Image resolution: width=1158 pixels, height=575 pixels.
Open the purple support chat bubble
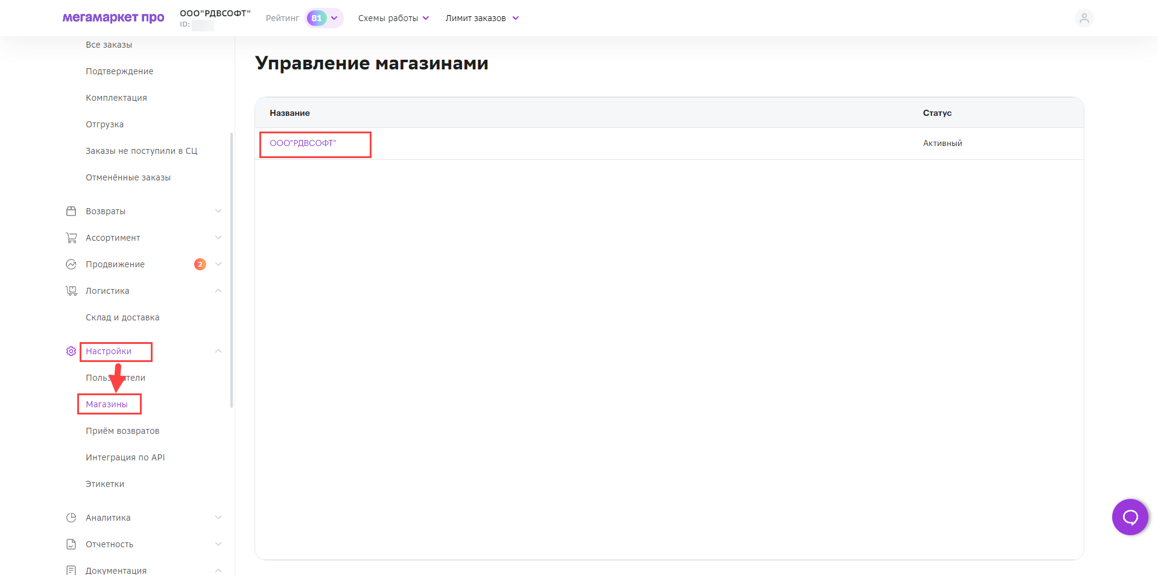pyautogui.click(x=1130, y=517)
